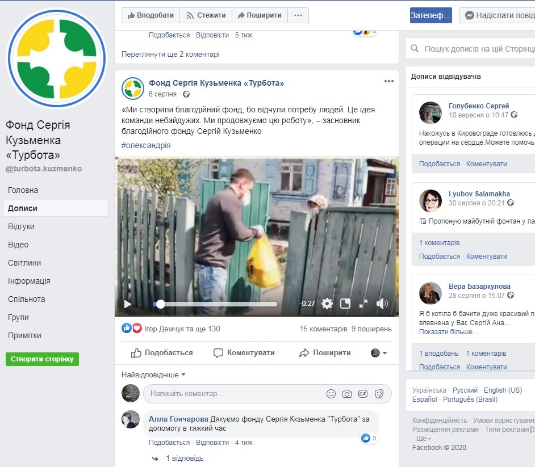535x467 pixels.
Task: Click the Зателеф... call button
Action: pyautogui.click(x=431, y=15)
